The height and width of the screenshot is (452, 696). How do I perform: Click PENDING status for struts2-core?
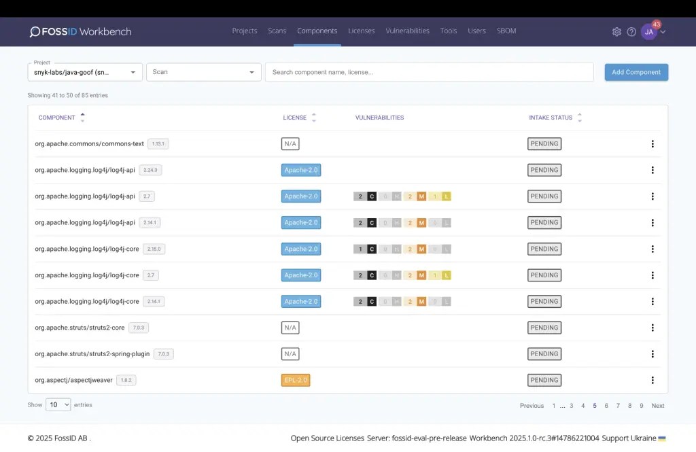click(x=544, y=328)
